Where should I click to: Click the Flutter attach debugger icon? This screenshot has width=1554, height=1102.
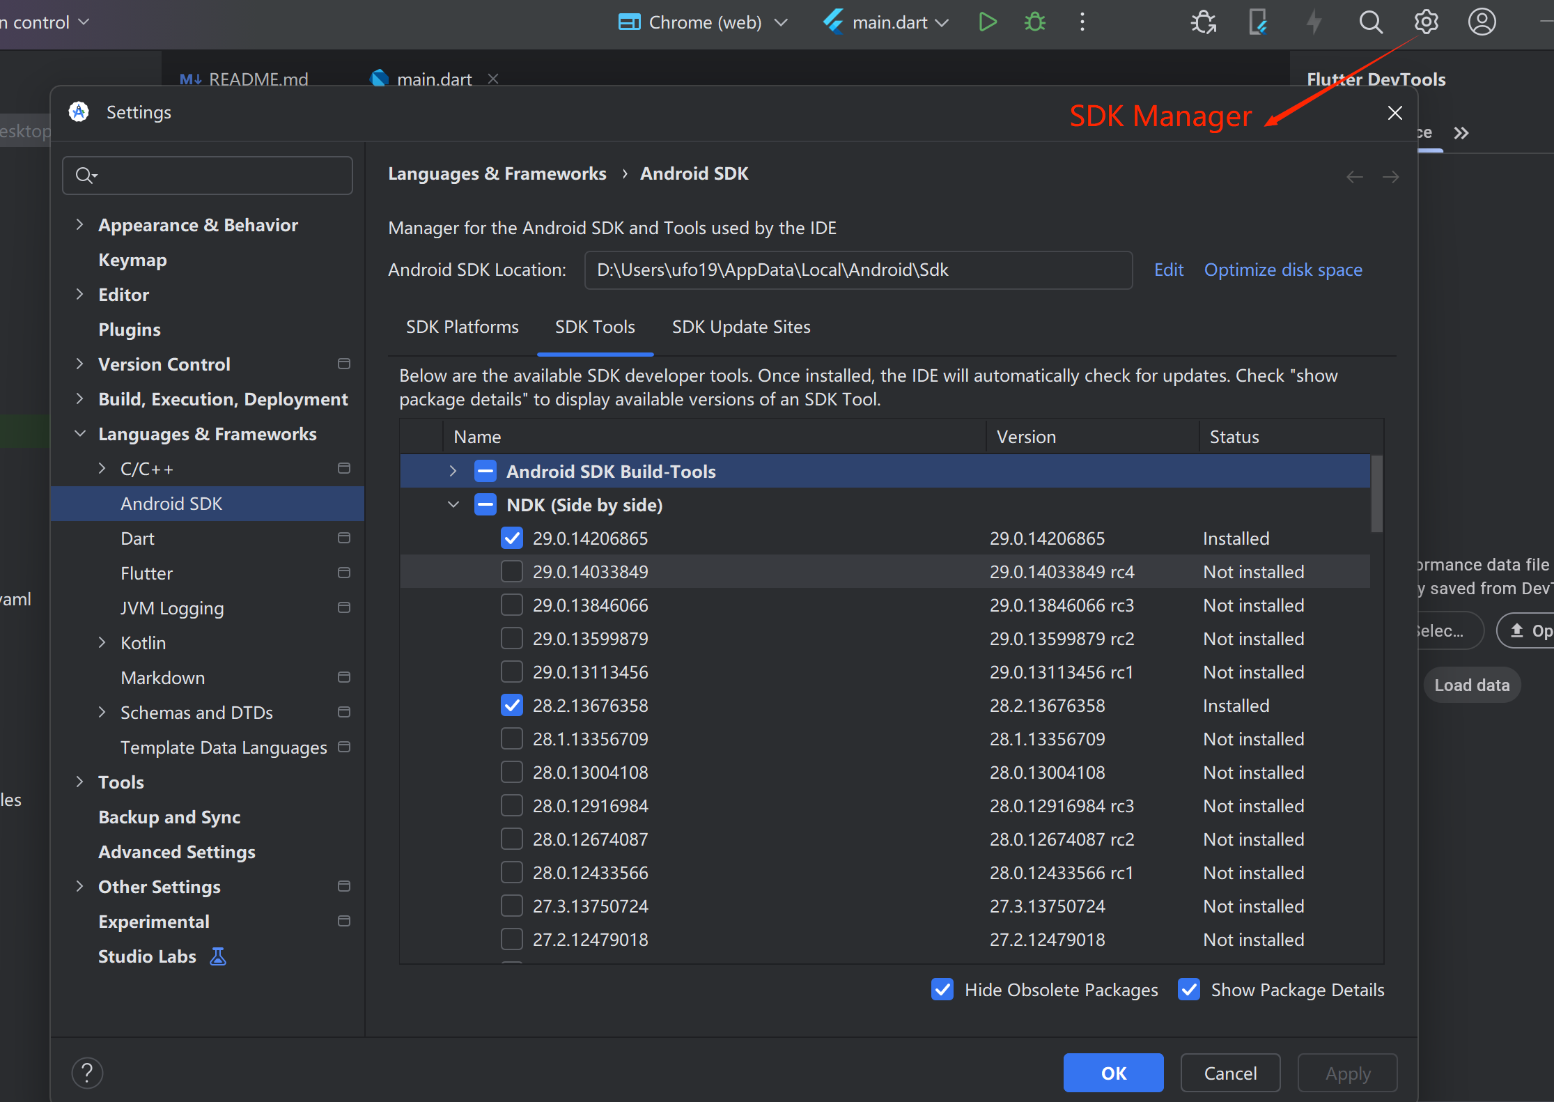1203,22
